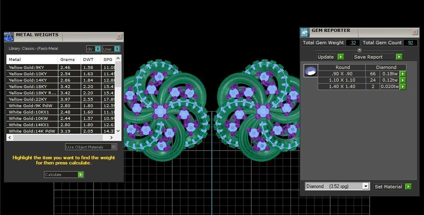The width and height of the screenshot is (424, 215).
Task: Click the Total Gem Weight value .32
Action: click(x=353, y=43)
